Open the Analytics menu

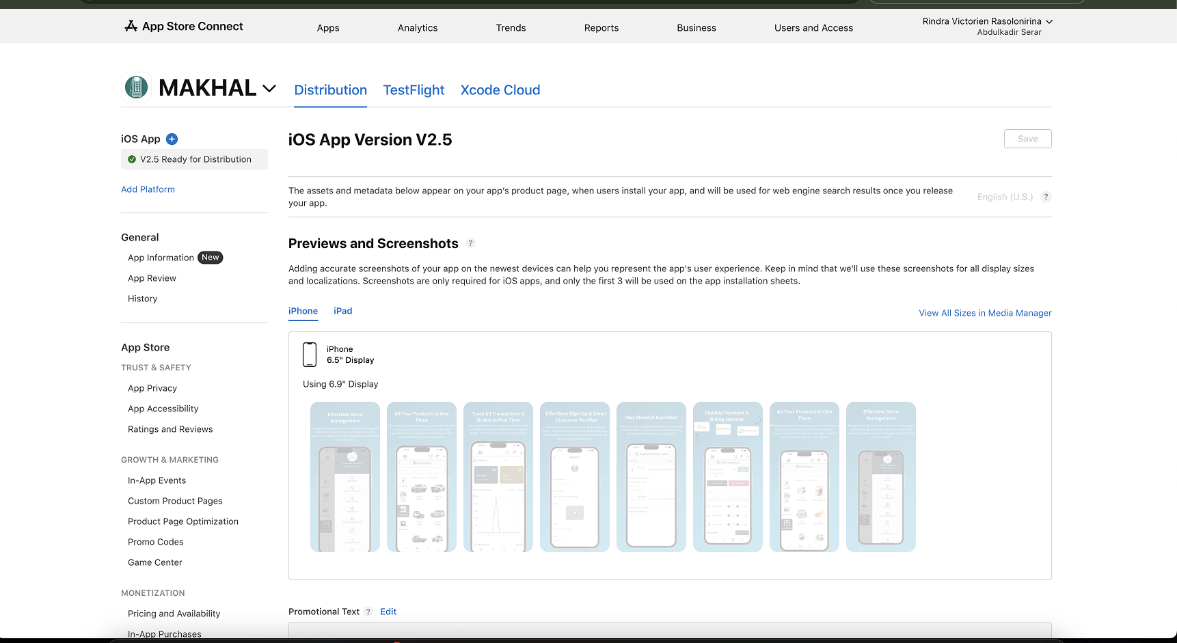418,28
